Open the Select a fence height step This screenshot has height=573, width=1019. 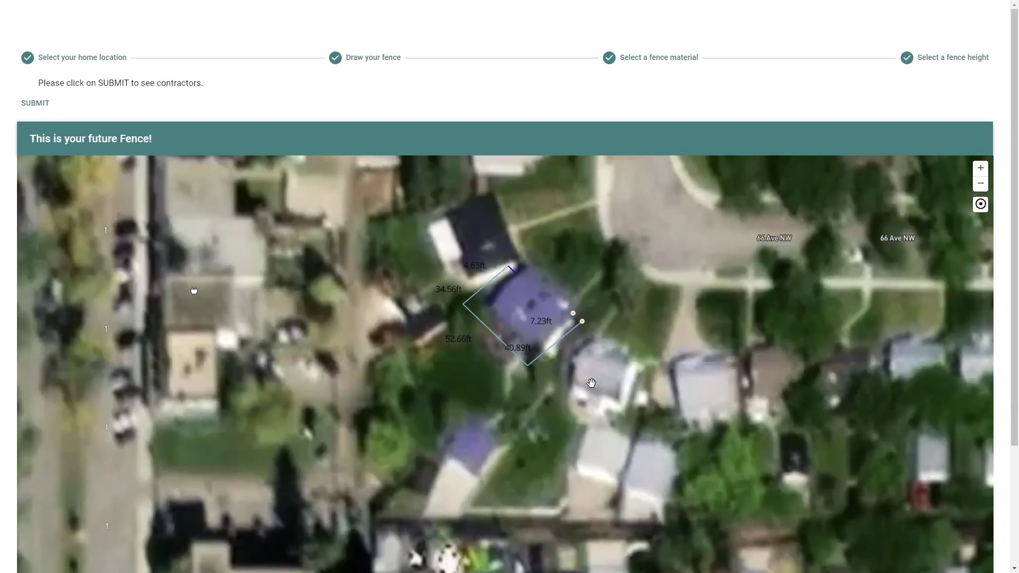(953, 58)
